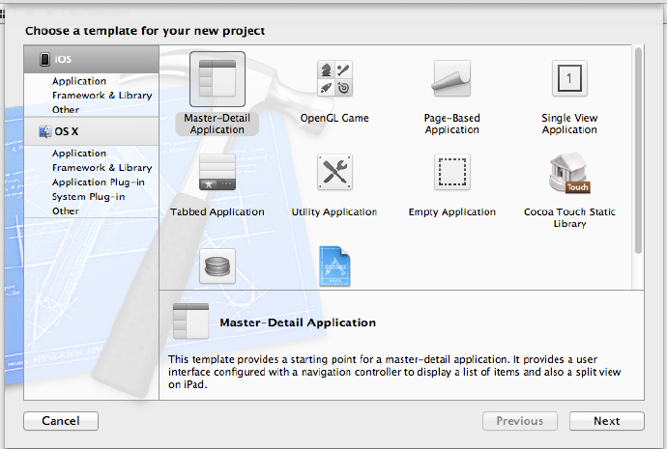The height and width of the screenshot is (449, 667).
Task: Open the System Plug-in category
Action: click(89, 197)
